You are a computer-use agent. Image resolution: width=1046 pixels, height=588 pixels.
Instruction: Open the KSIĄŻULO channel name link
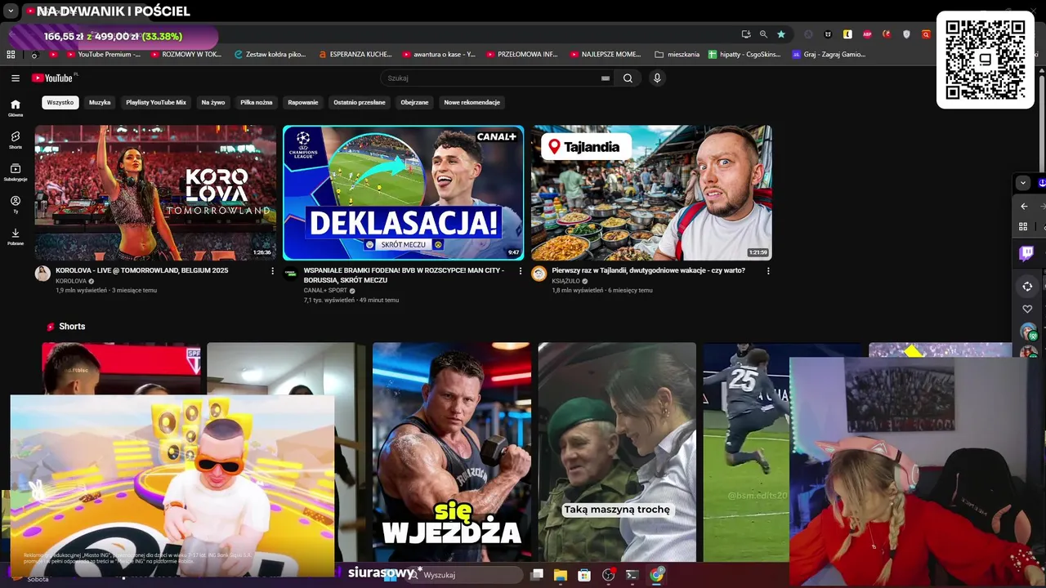(x=565, y=281)
